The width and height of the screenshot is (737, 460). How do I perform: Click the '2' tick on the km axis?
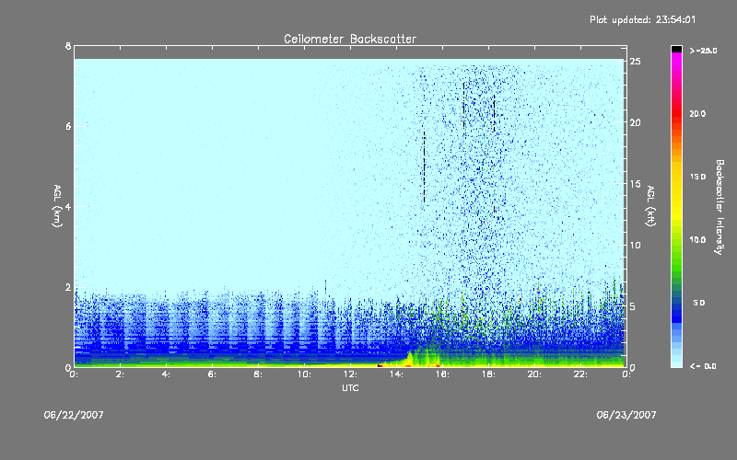click(x=68, y=287)
